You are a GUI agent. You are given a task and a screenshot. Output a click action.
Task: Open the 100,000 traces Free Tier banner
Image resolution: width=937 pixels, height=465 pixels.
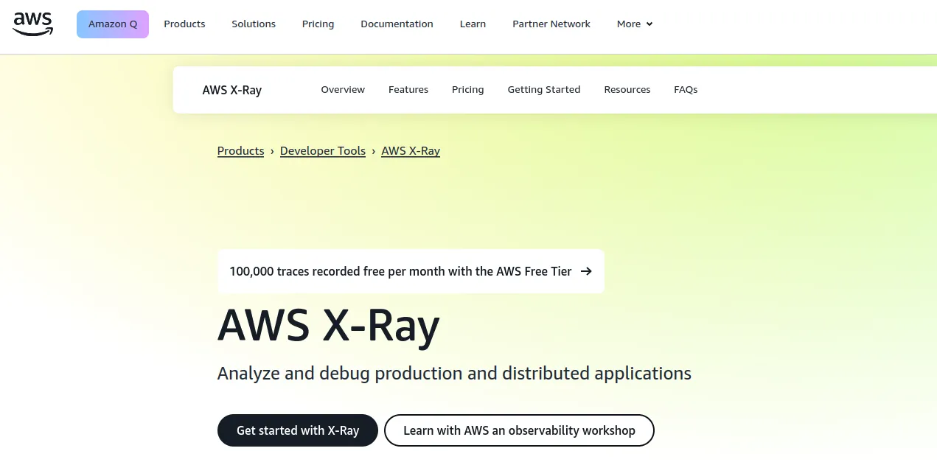pos(411,271)
